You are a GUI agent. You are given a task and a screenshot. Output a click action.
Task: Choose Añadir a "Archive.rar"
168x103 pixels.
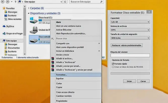pos(76,62)
